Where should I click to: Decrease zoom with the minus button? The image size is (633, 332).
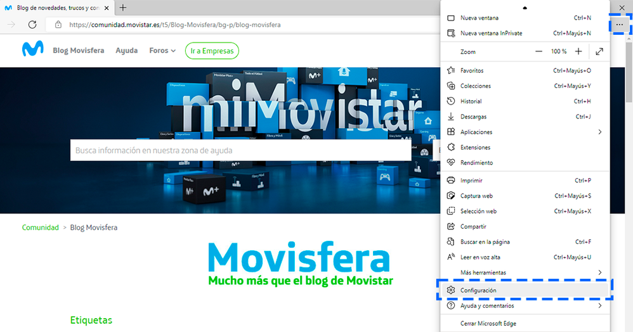click(538, 51)
